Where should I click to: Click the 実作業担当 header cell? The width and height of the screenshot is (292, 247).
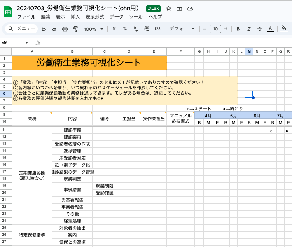(x=154, y=119)
